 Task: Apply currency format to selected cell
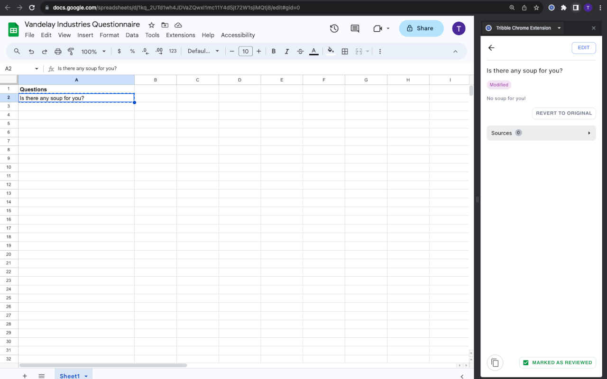[119, 51]
